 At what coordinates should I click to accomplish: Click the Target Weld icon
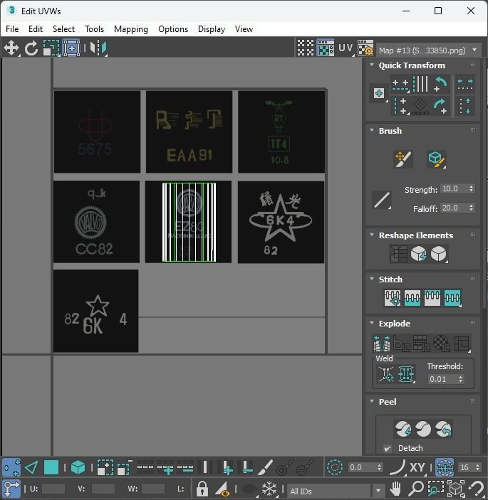(386, 373)
